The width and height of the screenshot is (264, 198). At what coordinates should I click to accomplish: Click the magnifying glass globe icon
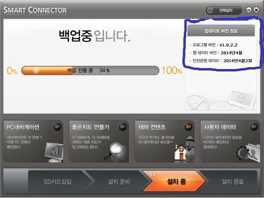(116, 152)
